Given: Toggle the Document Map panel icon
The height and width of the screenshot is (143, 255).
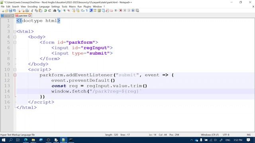Looking at the screenshot, I should click(99, 11).
